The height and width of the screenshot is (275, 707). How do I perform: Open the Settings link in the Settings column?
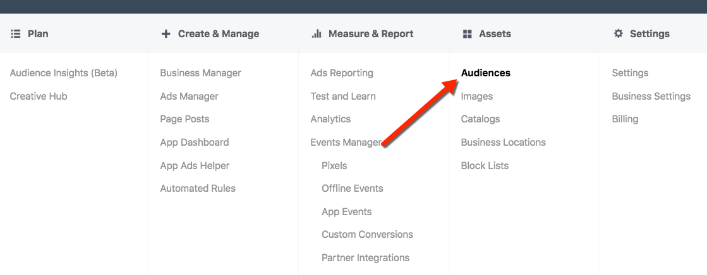pos(631,73)
